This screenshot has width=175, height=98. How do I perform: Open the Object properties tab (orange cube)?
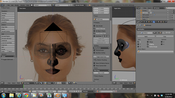(149, 22)
